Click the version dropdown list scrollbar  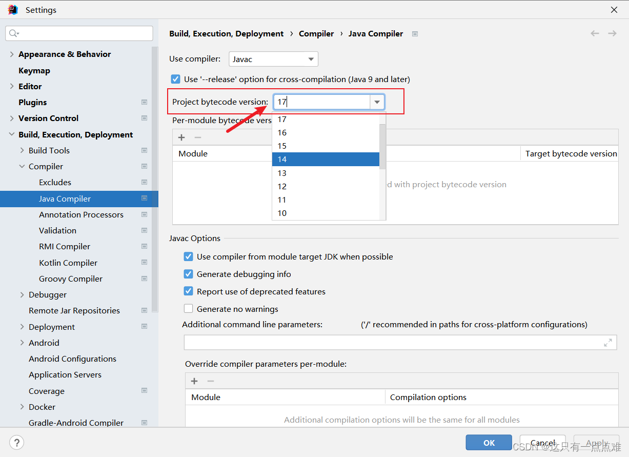tap(382, 147)
